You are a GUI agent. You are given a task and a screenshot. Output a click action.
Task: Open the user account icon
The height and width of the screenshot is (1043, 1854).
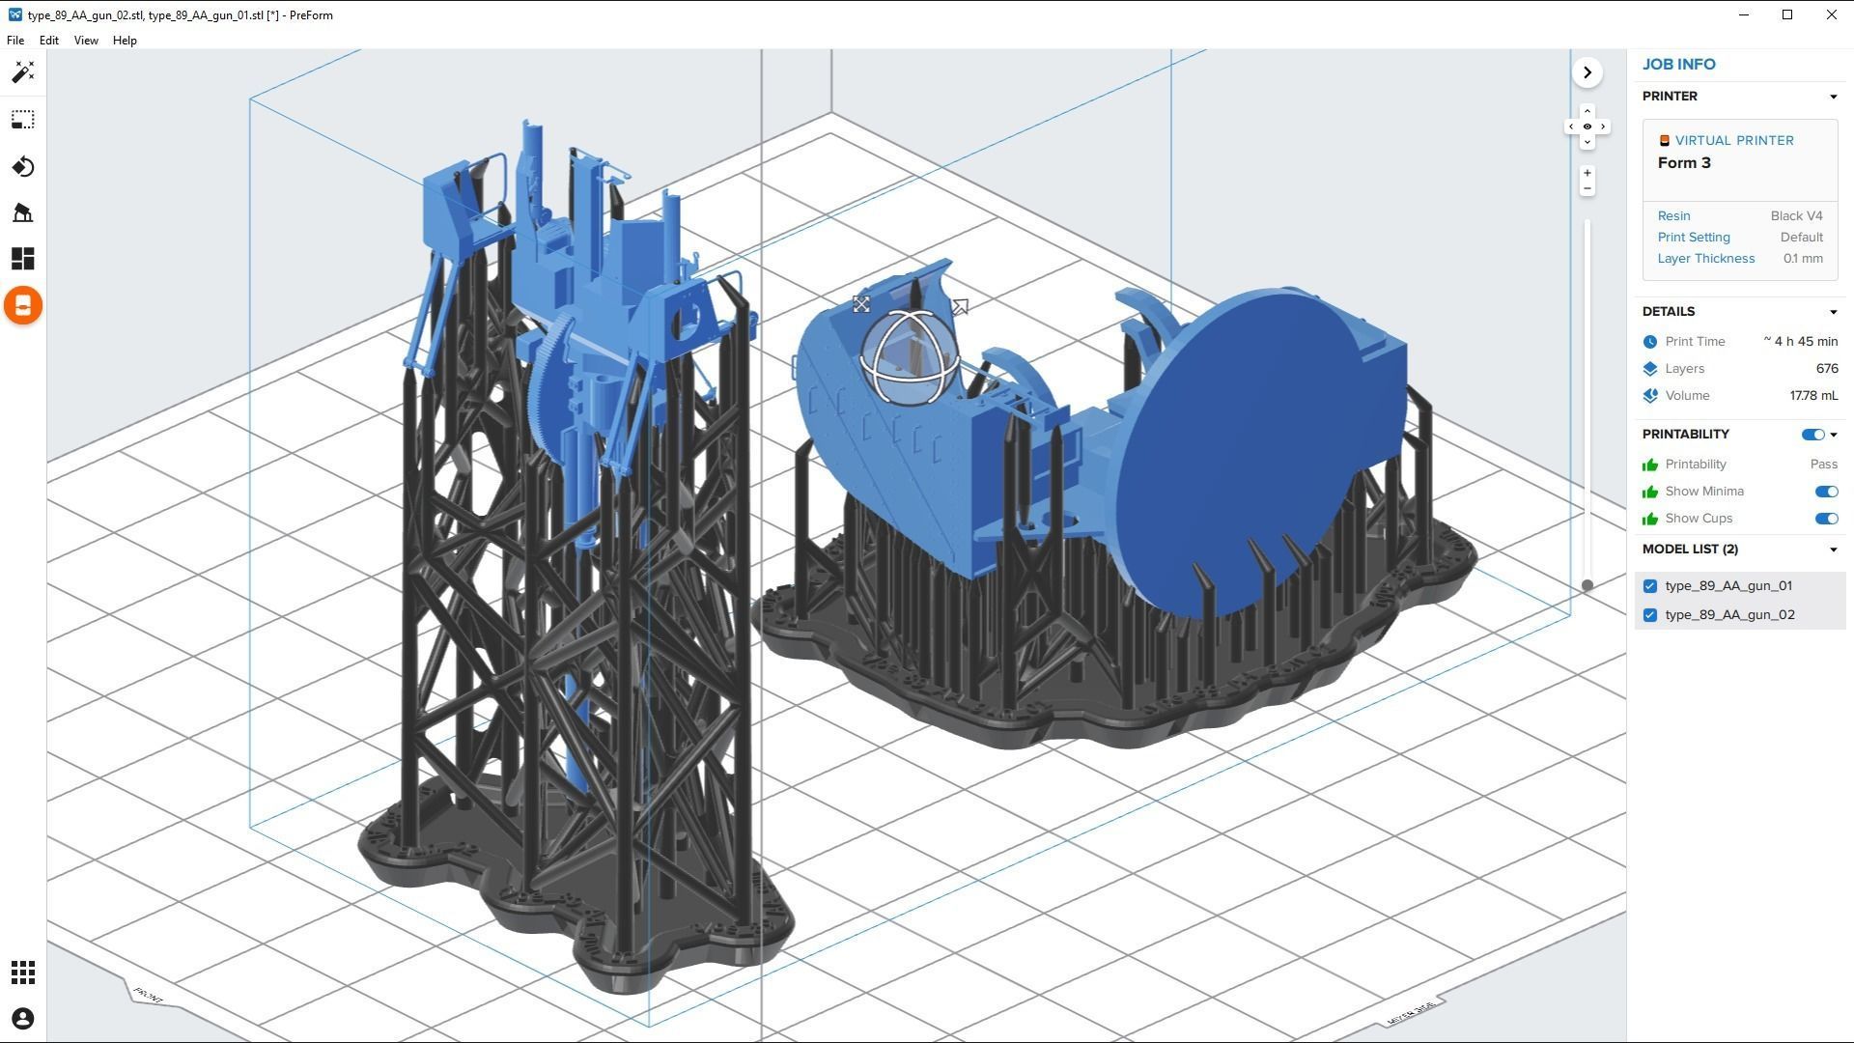23,1019
